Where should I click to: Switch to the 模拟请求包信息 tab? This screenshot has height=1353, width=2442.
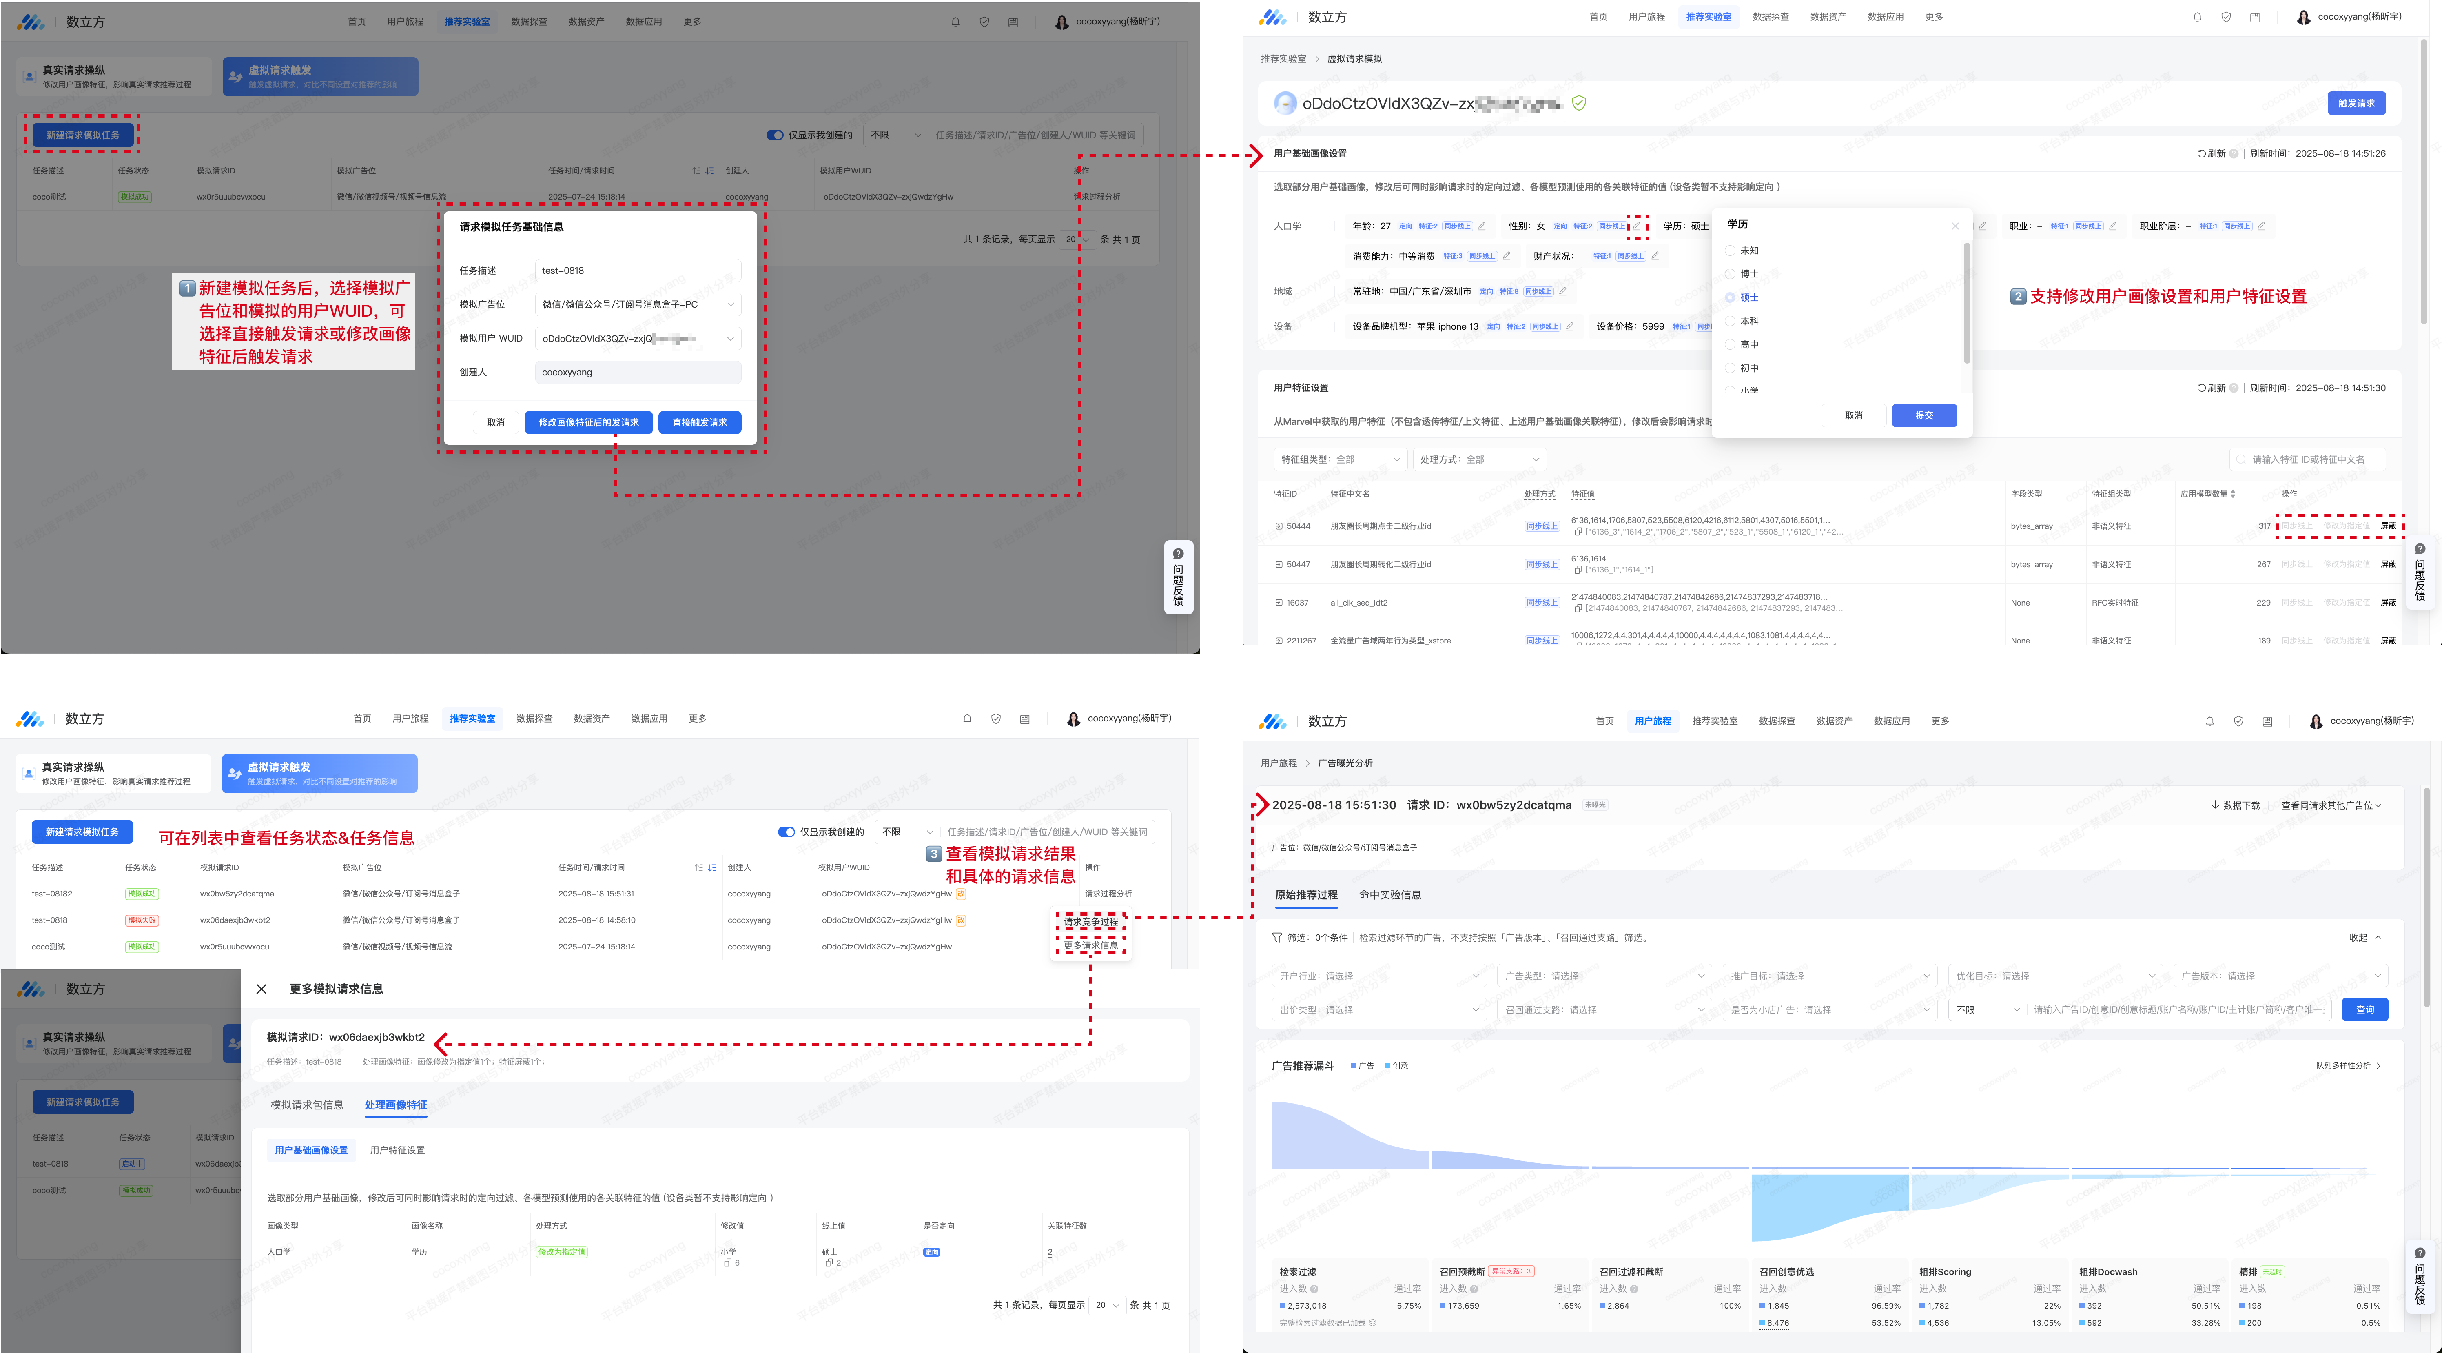pyautogui.click(x=307, y=1105)
